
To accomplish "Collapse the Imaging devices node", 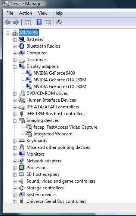I will click(x=15, y=121).
